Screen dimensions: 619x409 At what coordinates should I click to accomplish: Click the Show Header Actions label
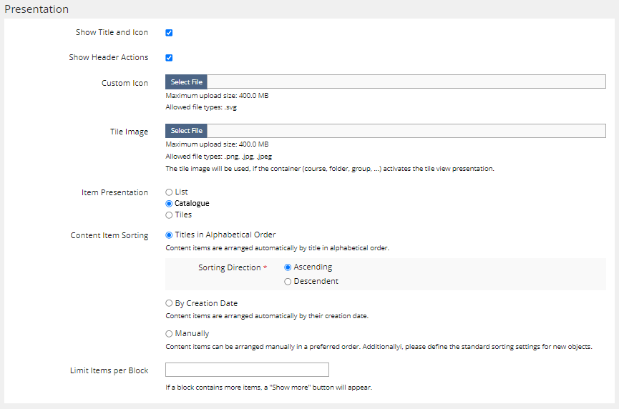tap(109, 58)
